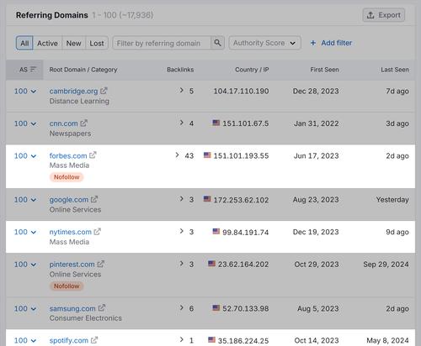This screenshot has width=421, height=346.
Task: Switch to the Lost tab
Action: 97,43
